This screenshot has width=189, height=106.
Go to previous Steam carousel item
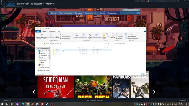33,92
